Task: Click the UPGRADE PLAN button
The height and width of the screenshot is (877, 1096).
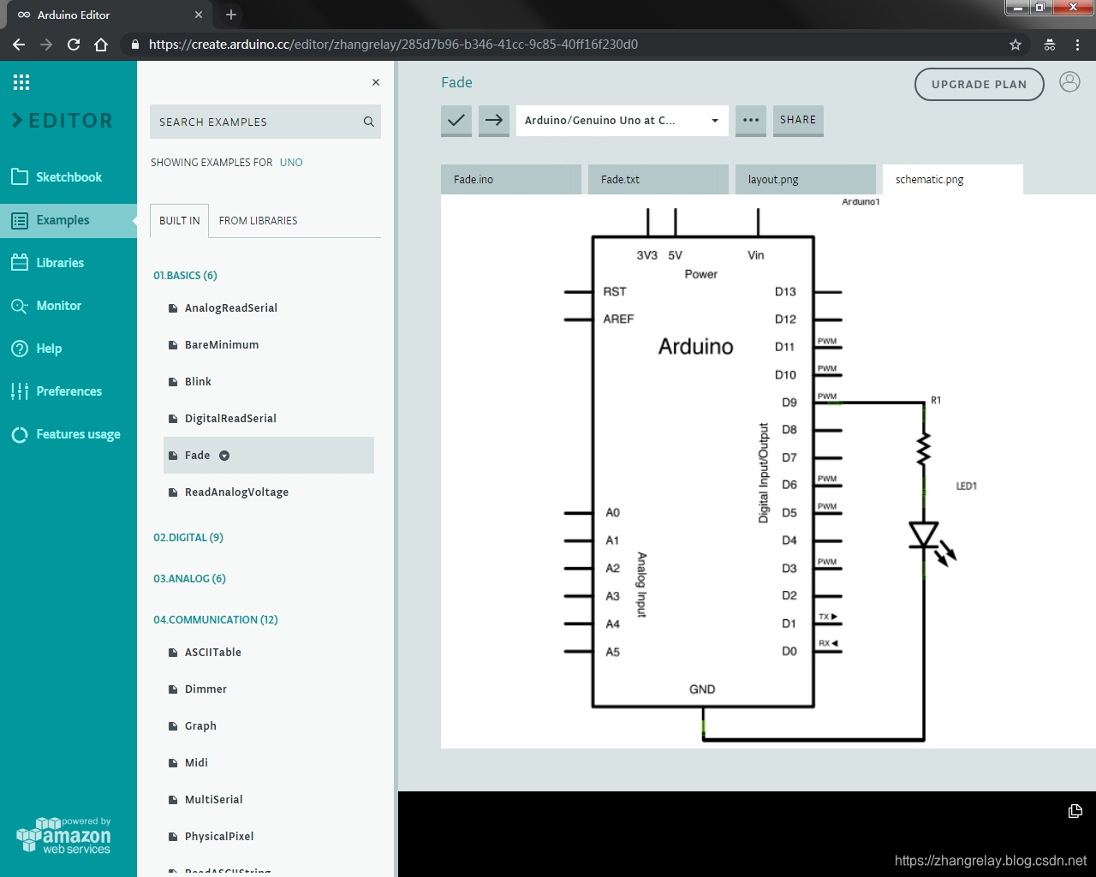Action: tap(979, 84)
